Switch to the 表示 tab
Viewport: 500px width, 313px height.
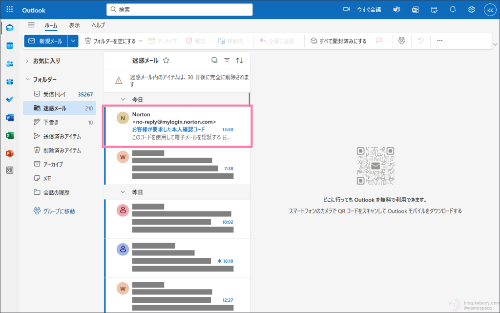(74, 25)
